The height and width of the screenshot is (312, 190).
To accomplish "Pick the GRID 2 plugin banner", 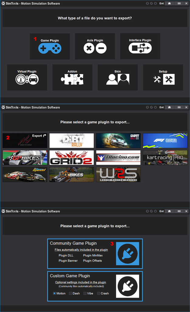I will point(72,158).
